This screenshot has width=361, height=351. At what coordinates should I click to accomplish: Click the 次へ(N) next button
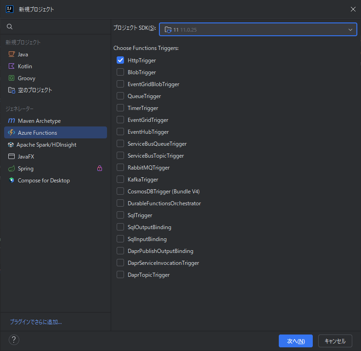pos(296,341)
